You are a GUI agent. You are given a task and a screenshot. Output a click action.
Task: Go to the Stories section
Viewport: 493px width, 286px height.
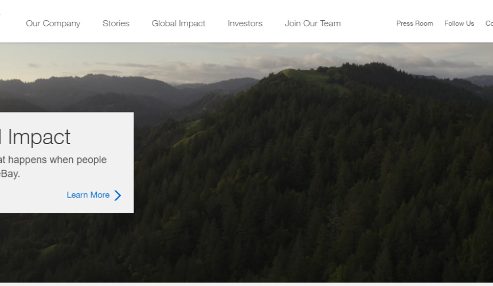[x=116, y=23]
